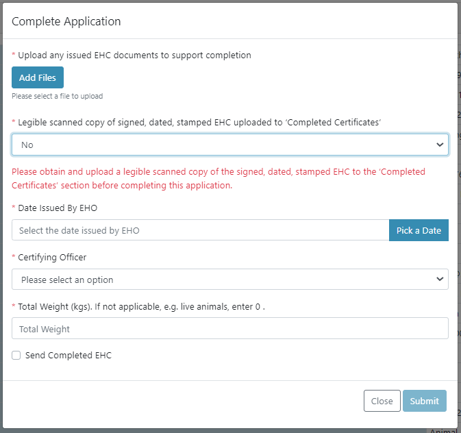461x433 pixels.
Task: Open the legible scanned copy dropdown showing No
Action: [x=230, y=145]
